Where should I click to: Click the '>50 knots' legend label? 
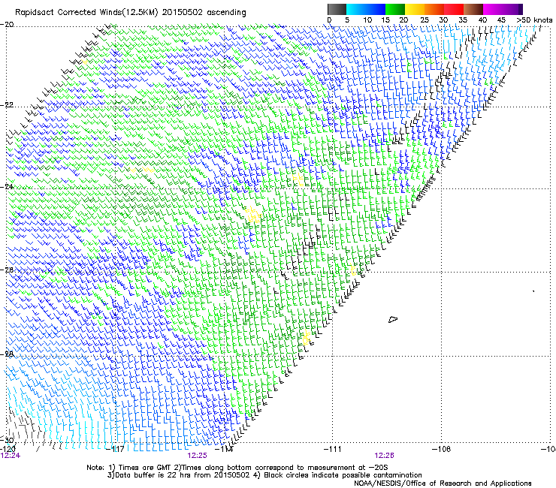tap(534, 20)
